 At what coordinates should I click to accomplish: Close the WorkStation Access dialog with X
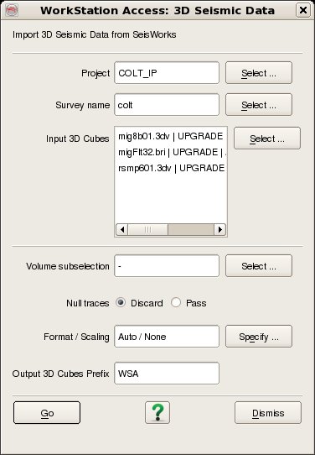click(303, 10)
